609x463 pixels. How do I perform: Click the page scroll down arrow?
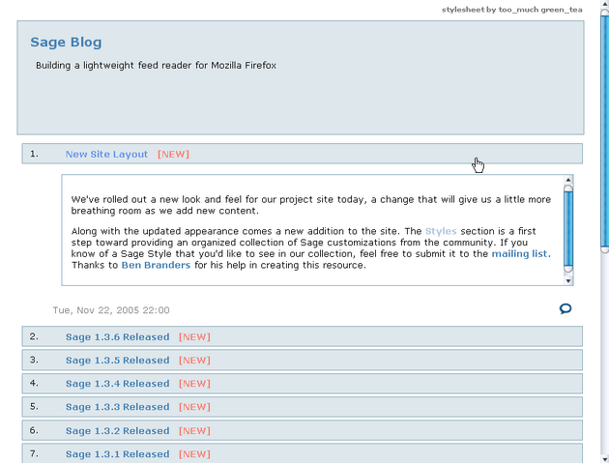604,459
